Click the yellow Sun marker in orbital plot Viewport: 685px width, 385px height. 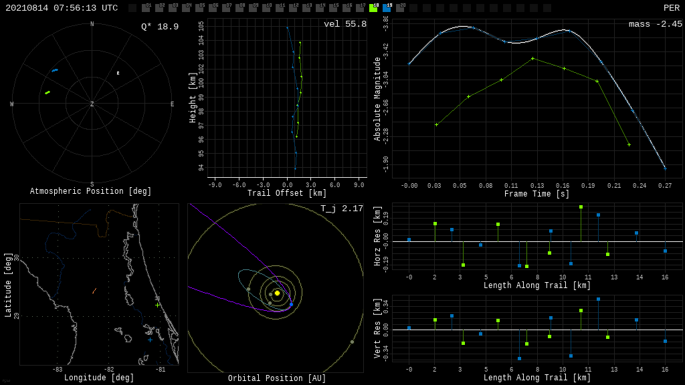click(x=277, y=293)
